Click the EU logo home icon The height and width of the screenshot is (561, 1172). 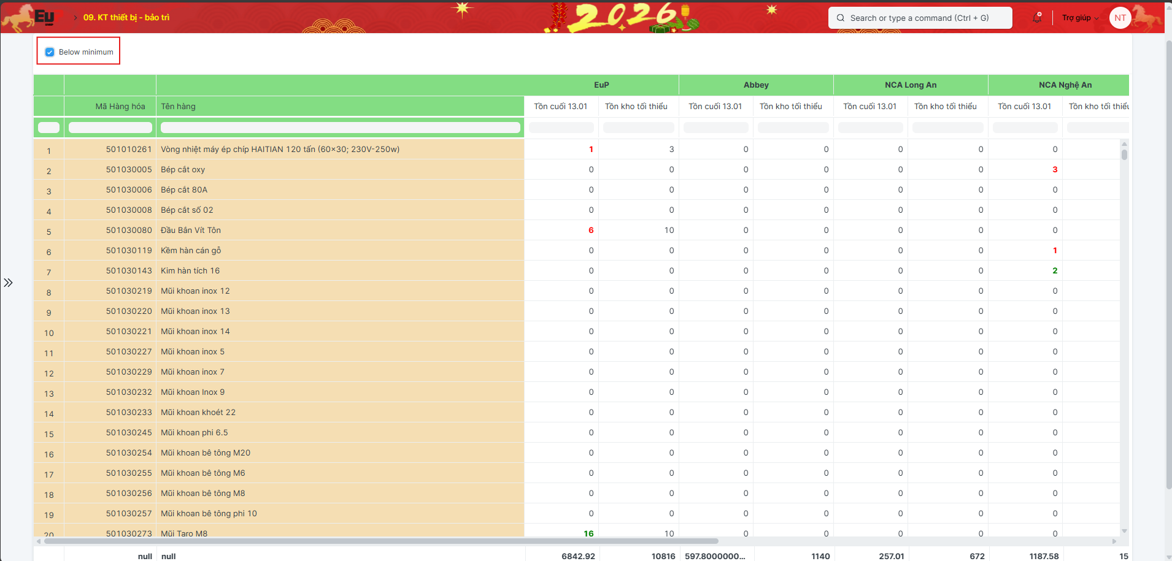point(44,17)
